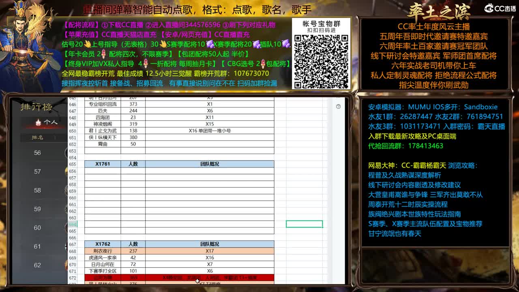This screenshot has height=292, width=519.
Task: Click the 霄曲 cell
Action: pyautogui.click(x=103, y=144)
